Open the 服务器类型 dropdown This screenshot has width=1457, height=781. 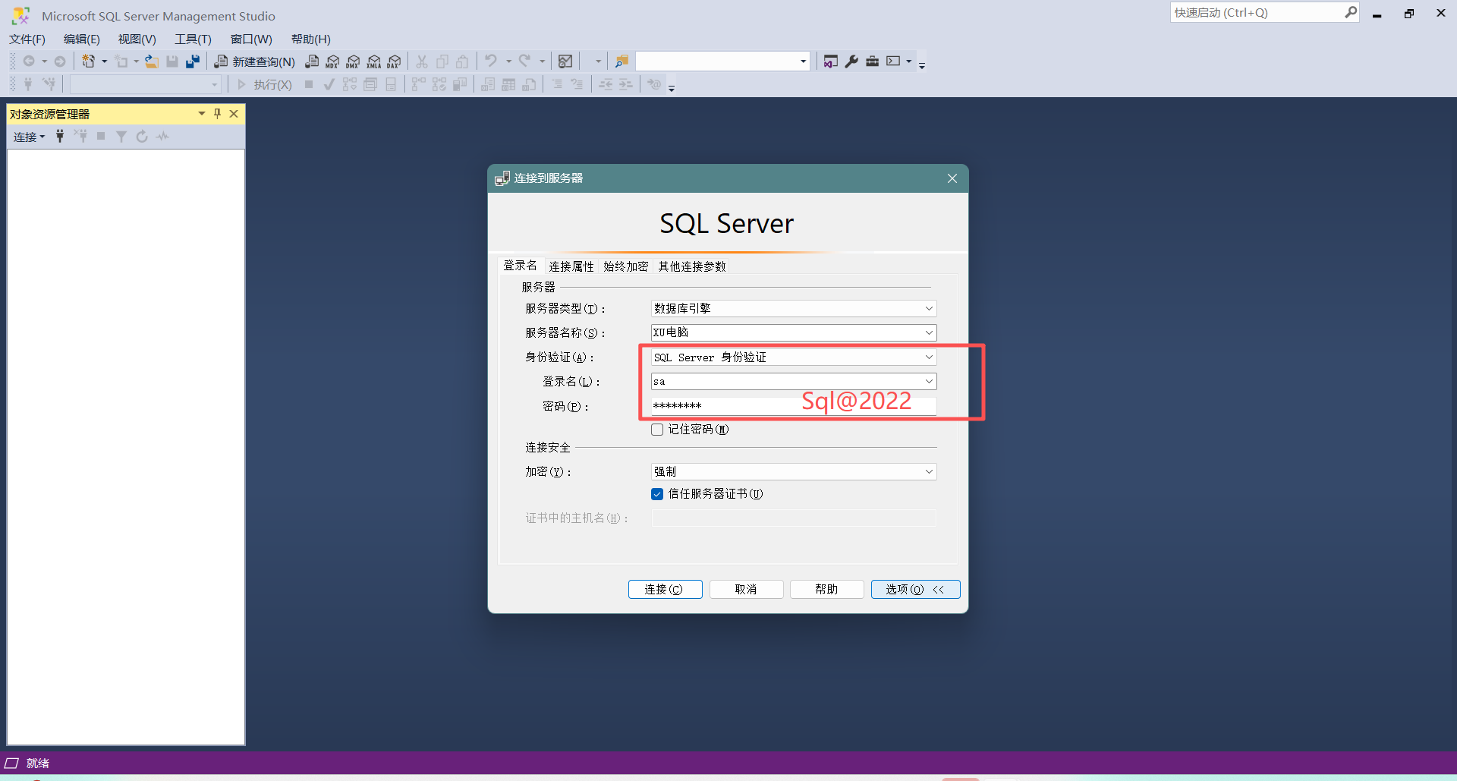[x=929, y=308]
